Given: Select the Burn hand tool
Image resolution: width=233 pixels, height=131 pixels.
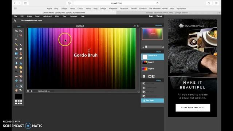Looking at the screenshot, I should [x=21, y=72].
